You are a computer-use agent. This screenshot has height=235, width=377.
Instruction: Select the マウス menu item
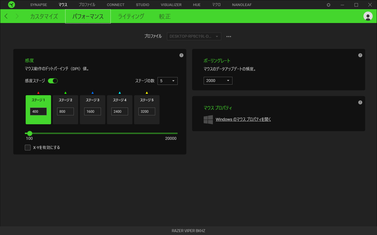(63, 5)
